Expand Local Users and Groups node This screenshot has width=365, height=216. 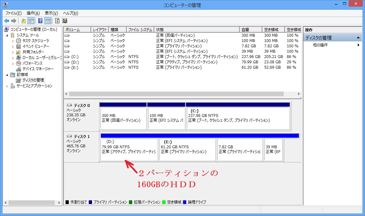13,58
